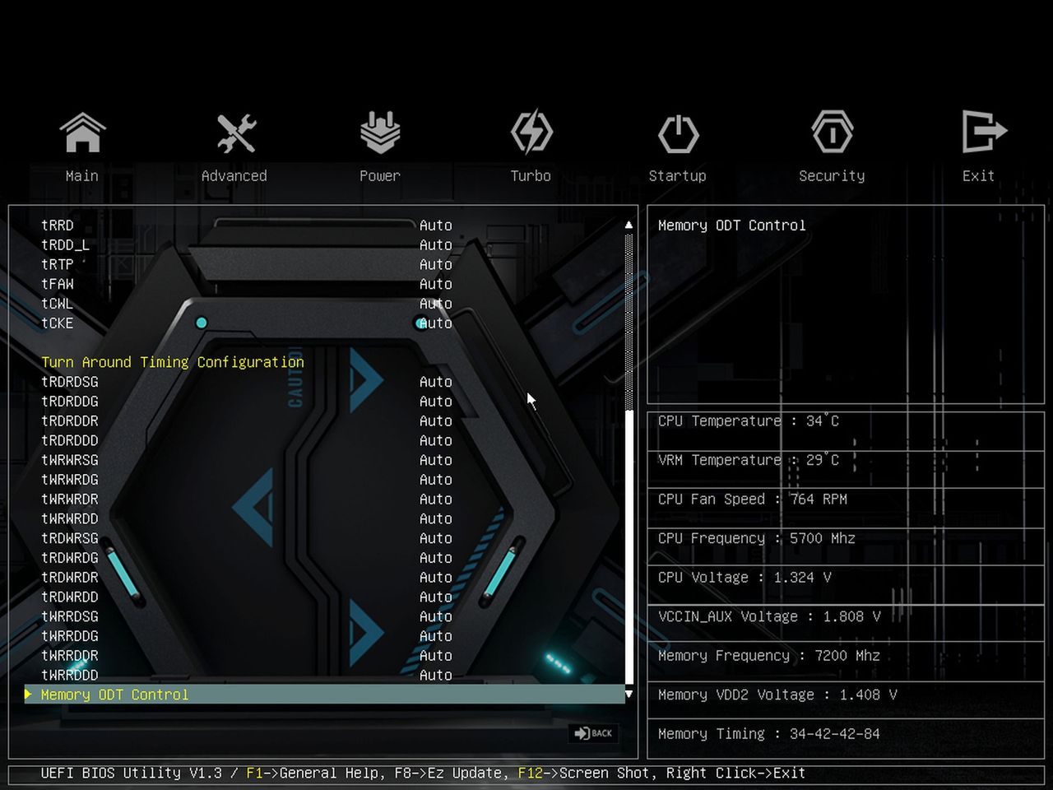
Task: Select the tRDRDSG setting row
Action: point(325,382)
